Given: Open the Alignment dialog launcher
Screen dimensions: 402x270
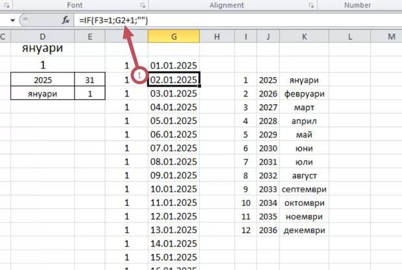Looking at the screenshot, I should click(x=311, y=5).
